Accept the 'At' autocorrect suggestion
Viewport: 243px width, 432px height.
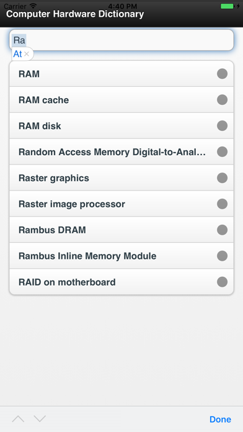(17, 54)
